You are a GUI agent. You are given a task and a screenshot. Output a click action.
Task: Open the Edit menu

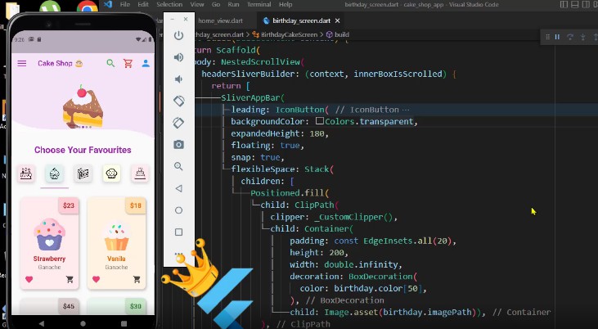[143, 5]
